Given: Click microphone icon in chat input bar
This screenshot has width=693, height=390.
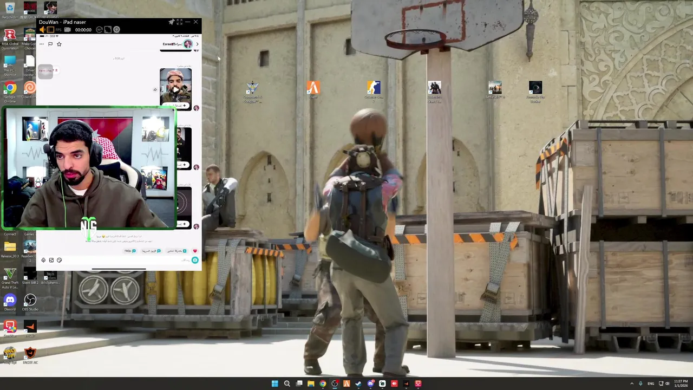Looking at the screenshot, I should tap(43, 260).
